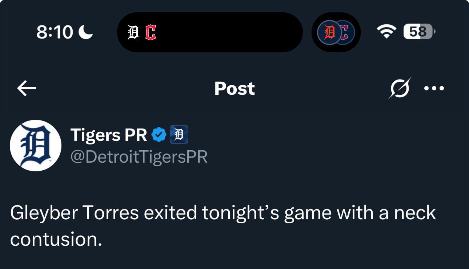Open the Grok icon beside the post header
Image resolution: width=469 pixels, height=269 pixels.
tap(399, 88)
